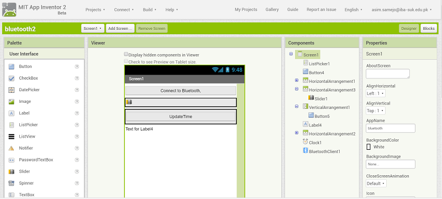The height and width of the screenshot is (199, 442).
Task: Open the Build menu
Action: [149, 9]
